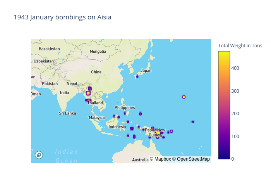Select the 400 tick label on colorbar
This screenshot has width=271, height=194.
[x=235, y=68]
